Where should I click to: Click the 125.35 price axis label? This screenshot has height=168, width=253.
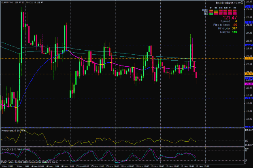249,17
